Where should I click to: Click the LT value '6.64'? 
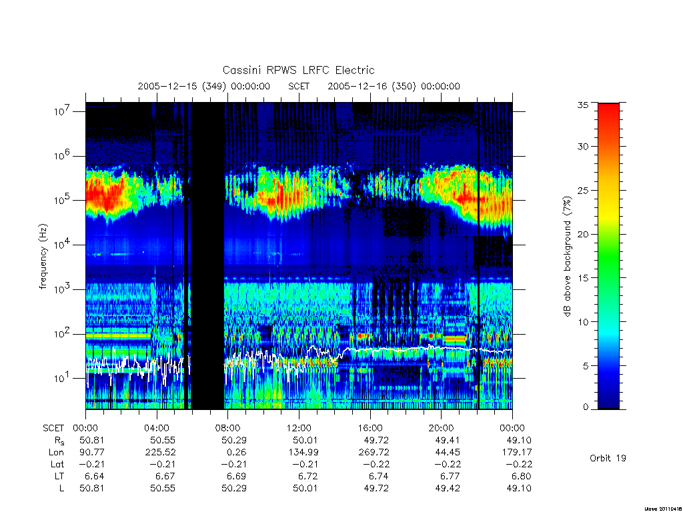click(x=94, y=476)
